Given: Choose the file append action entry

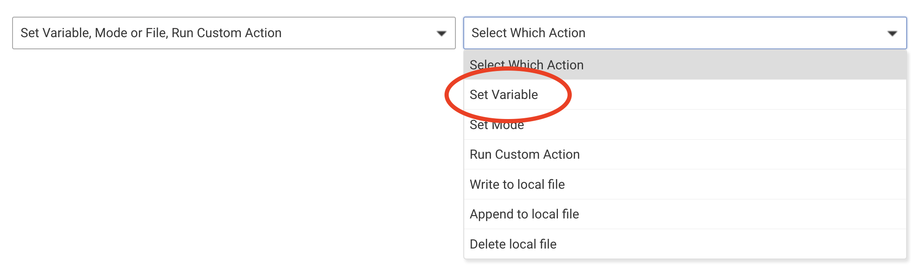Looking at the screenshot, I should (685, 214).
